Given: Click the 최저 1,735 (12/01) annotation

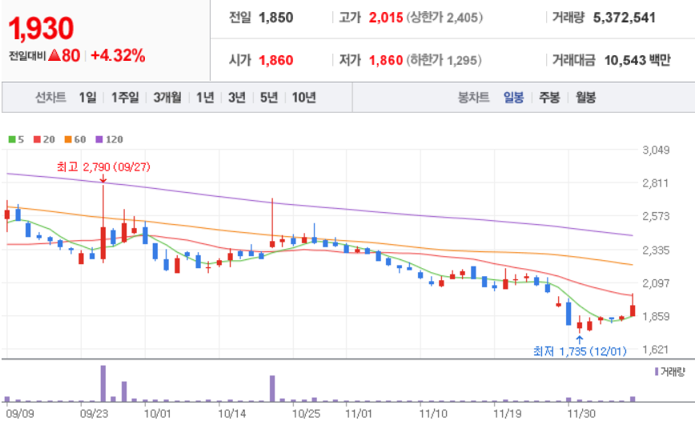Looking at the screenshot, I should coord(580,351).
